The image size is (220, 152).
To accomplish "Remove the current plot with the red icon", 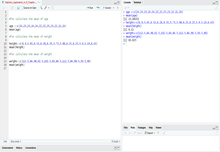I will click(158, 133).
